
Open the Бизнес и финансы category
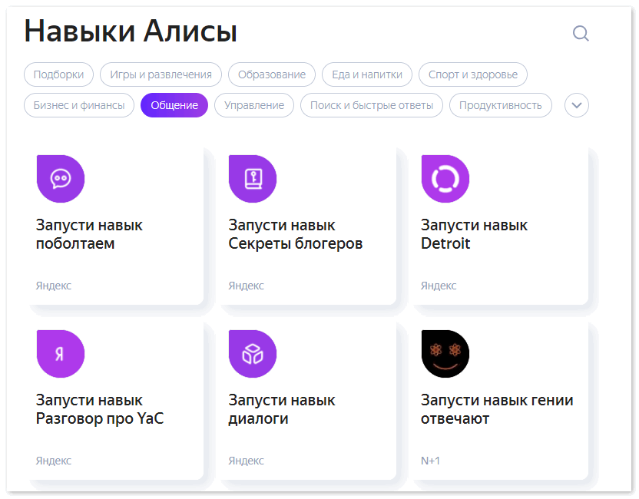click(x=79, y=105)
